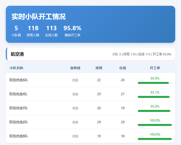Click the 95.0% progress bar

click(155, 111)
